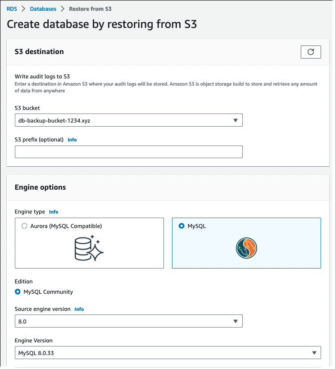Screen dimensions: 335x369
Task: Click the Restore from S3 breadcrumb text
Action: coord(90,9)
